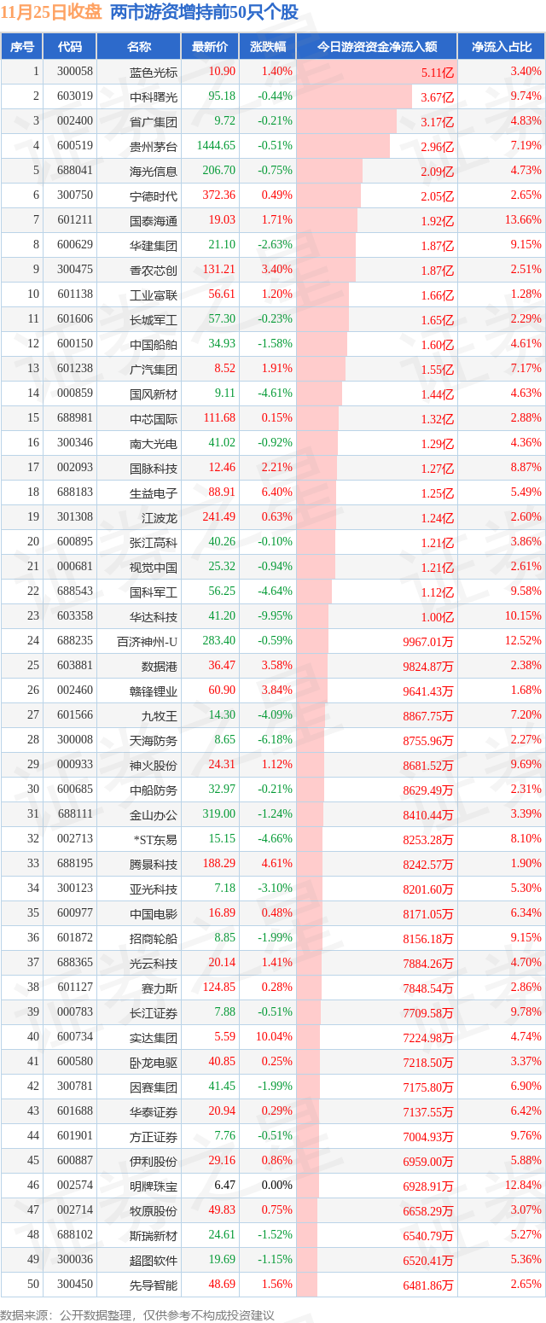Screen dimensions: 546x1323
Task: Select stock name 百济神州-U
Action: [x=148, y=641]
